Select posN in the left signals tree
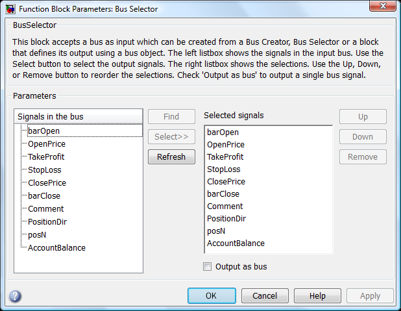Screen dimensions: 401x311 37,235
